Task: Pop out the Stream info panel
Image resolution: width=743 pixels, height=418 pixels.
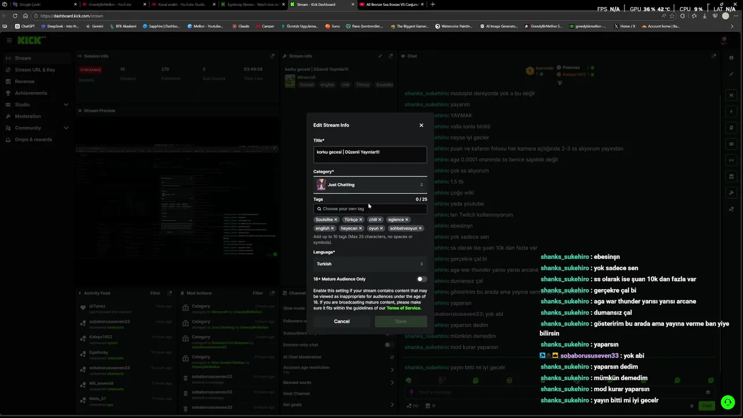Action: (391, 56)
